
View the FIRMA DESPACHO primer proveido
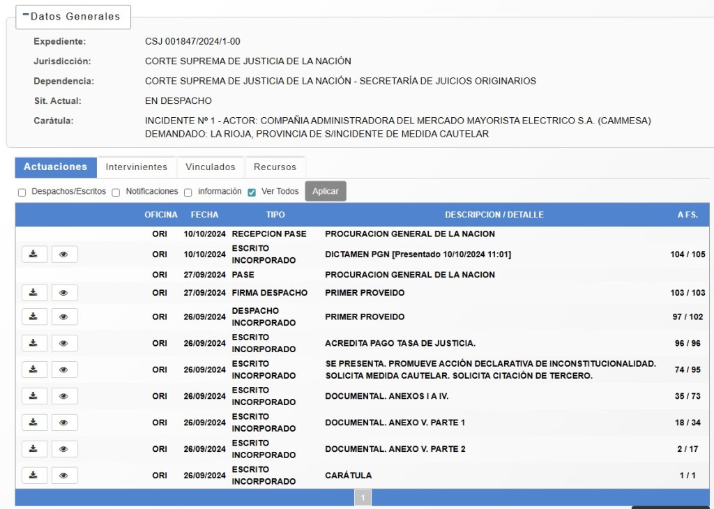click(x=64, y=292)
